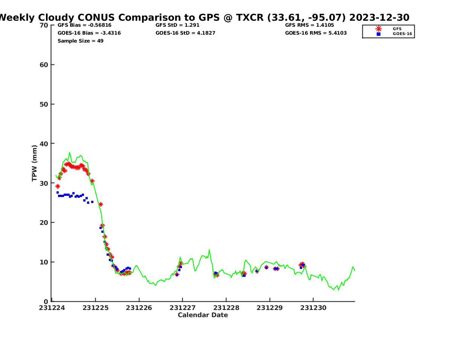Select the 231230 date tick label
This screenshot has height=339, width=452.
pyautogui.click(x=313, y=308)
